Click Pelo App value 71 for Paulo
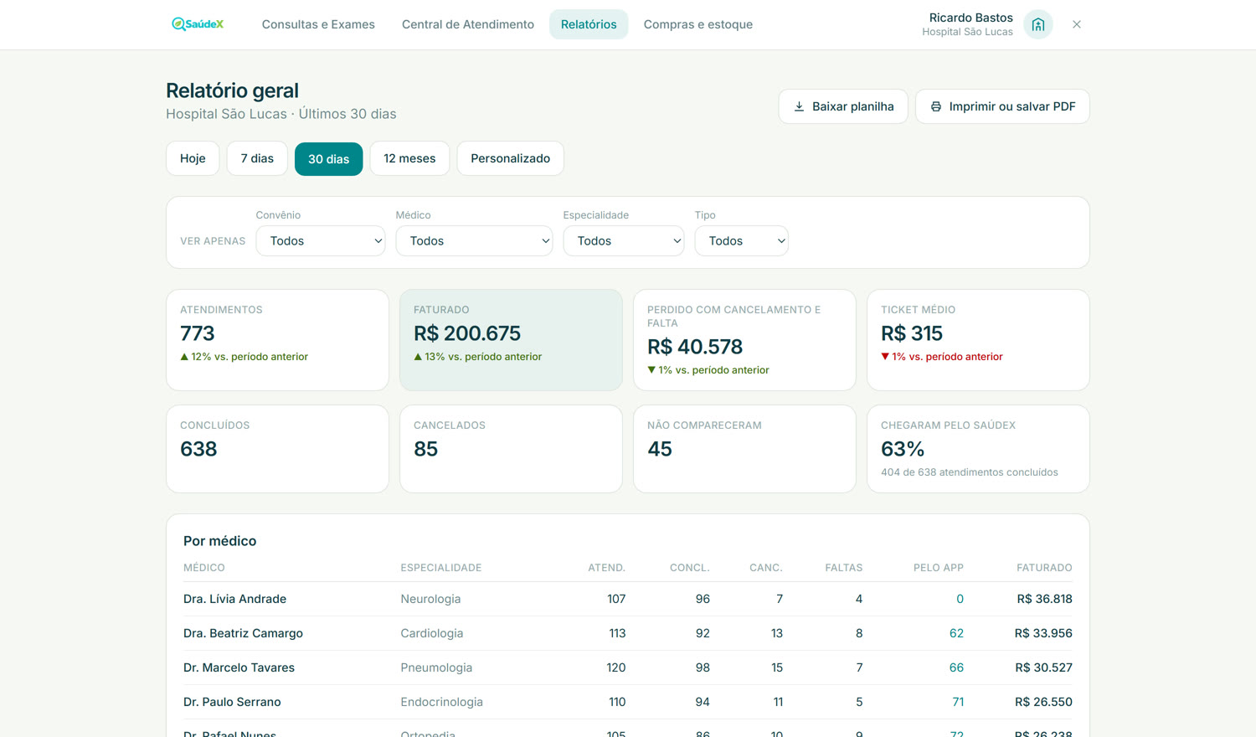The height and width of the screenshot is (737, 1256). (x=958, y=702)
